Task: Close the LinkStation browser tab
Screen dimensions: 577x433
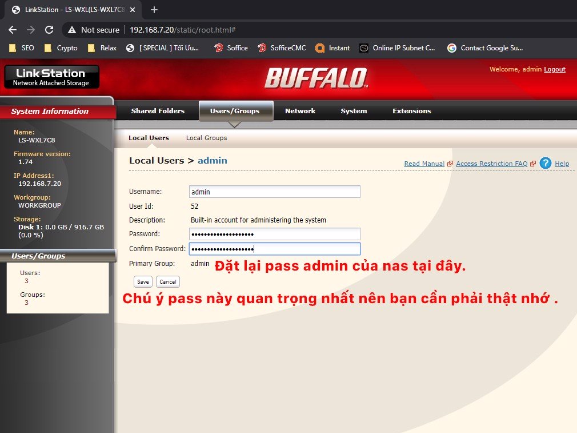Action: (x=133, y=10)
